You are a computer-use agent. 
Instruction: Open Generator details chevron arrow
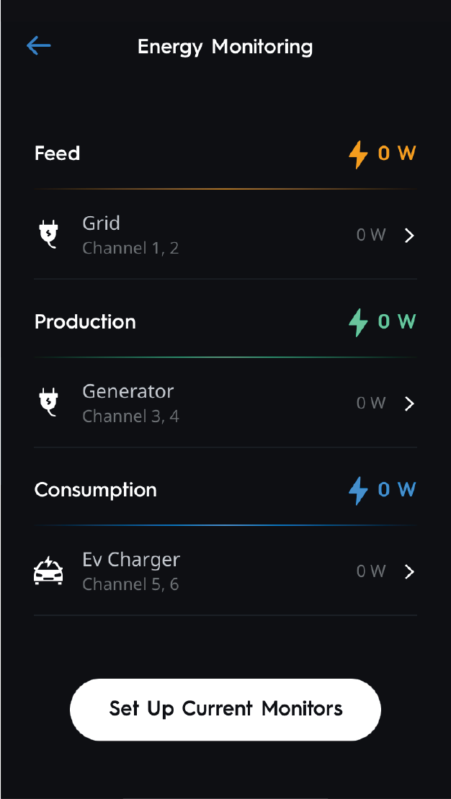pos(409,403)
